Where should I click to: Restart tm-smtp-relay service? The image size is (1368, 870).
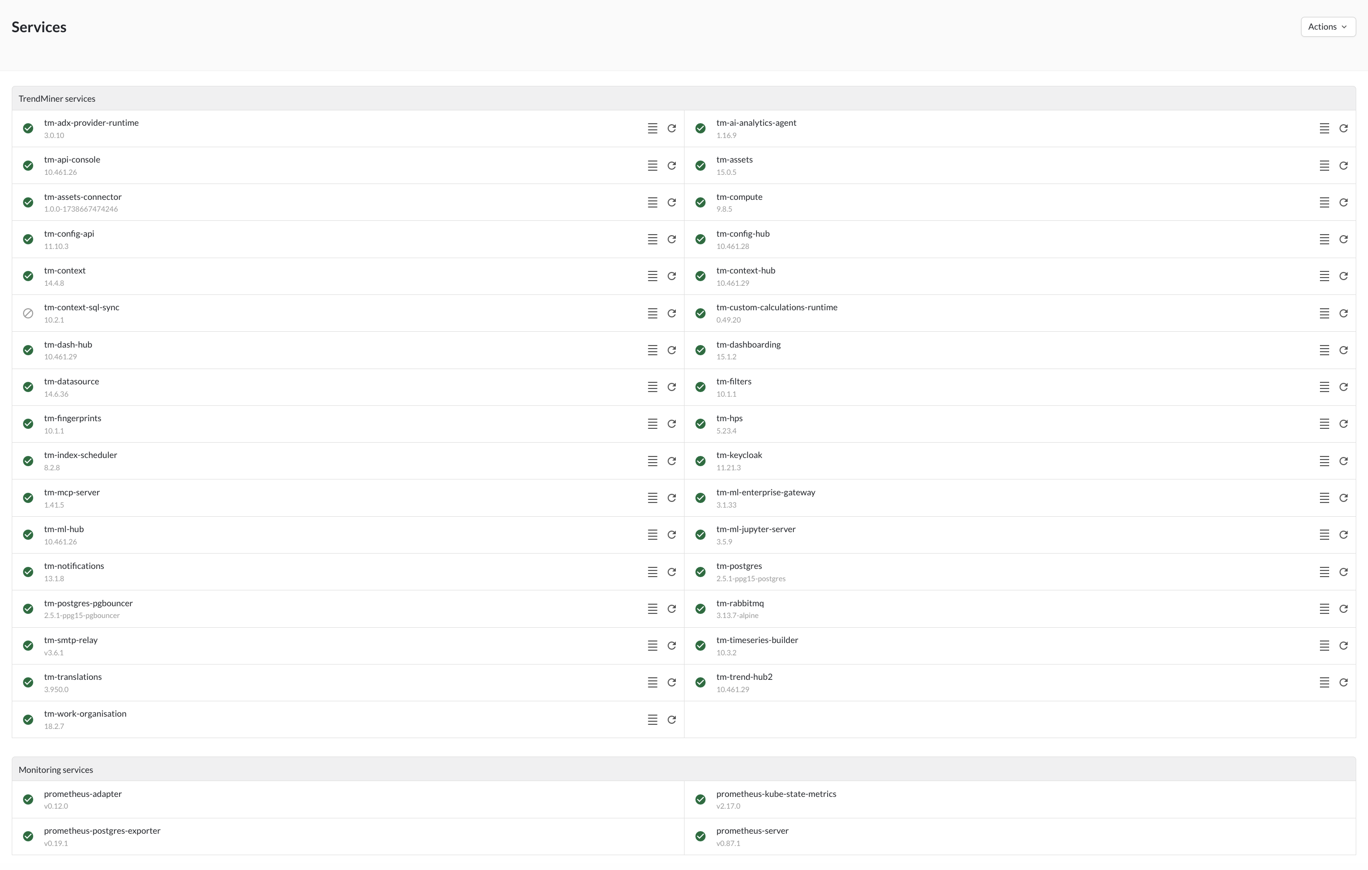pos(672,646)
